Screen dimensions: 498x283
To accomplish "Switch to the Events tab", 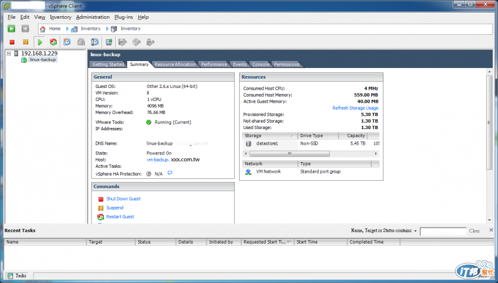I will pyautogui.click(x=240, y=64).
